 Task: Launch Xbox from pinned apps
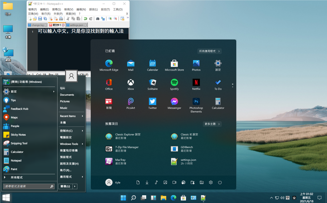pyautogui.click(x=131, y=84)
